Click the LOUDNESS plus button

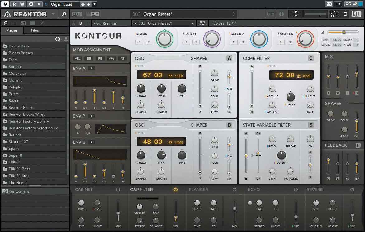pyautogui.click(x=290, y=42)
